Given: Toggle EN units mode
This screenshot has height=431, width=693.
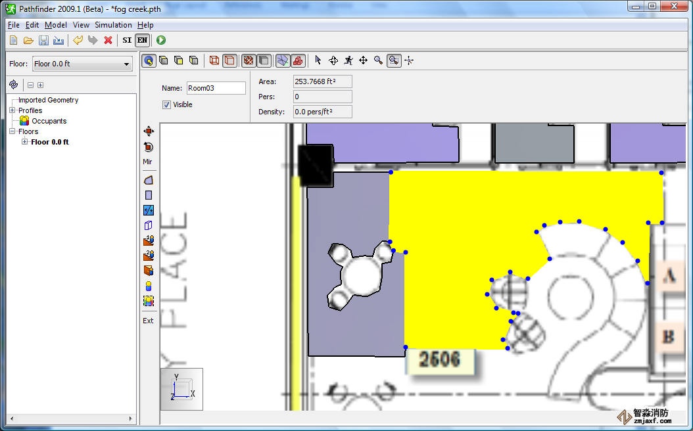Looking at the screenshot, I should click(142, 41).
